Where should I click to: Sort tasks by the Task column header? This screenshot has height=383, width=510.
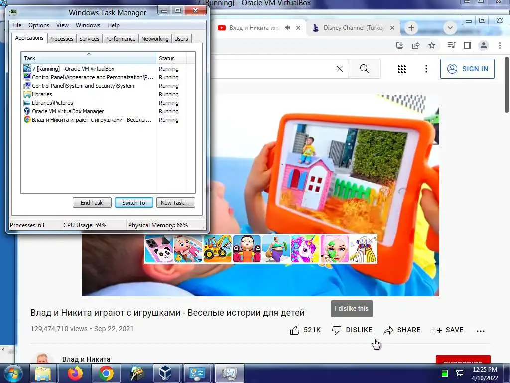(x=89, y=58)
